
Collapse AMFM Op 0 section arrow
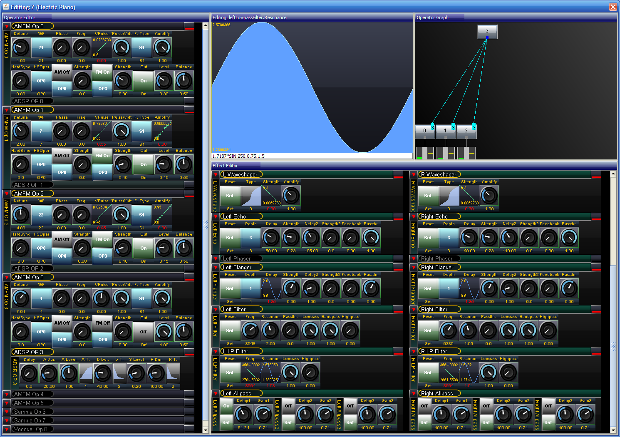(7, 26)
